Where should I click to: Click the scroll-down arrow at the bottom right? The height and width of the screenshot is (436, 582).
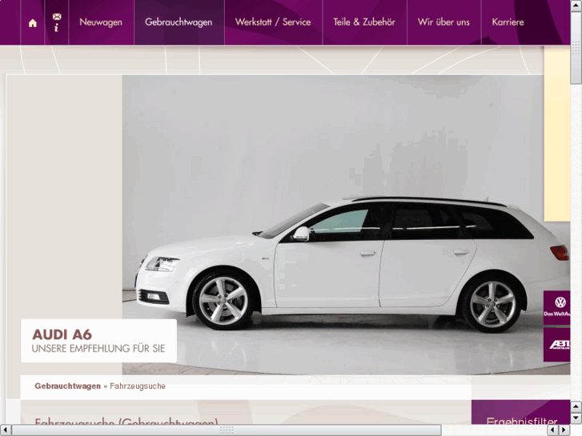[576, 418]
